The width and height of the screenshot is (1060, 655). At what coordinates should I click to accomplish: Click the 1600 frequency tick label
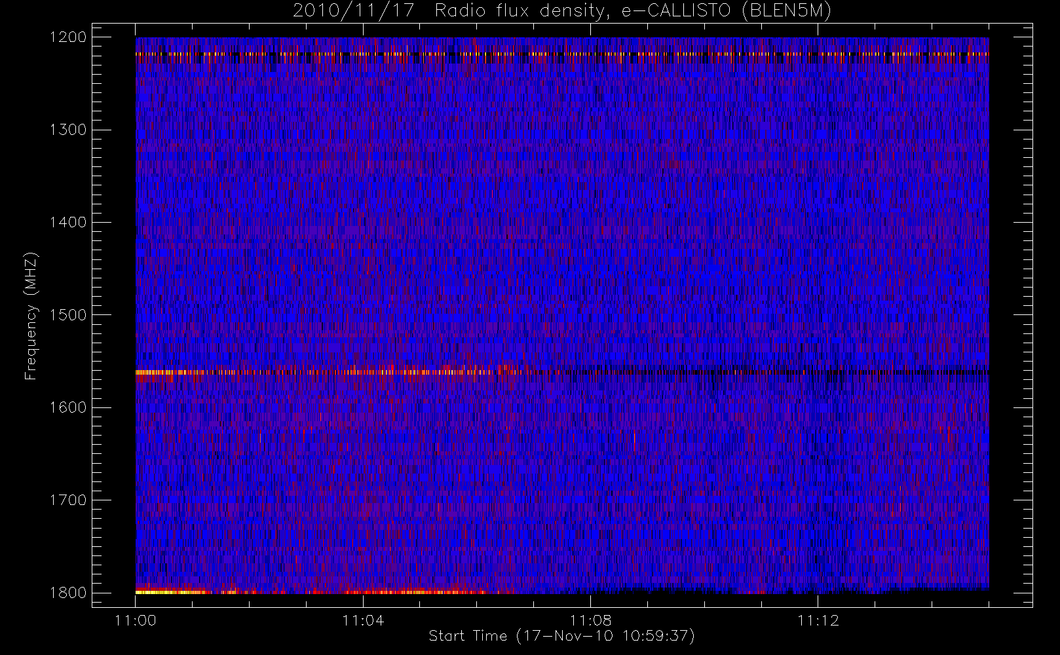click(68, 407)
